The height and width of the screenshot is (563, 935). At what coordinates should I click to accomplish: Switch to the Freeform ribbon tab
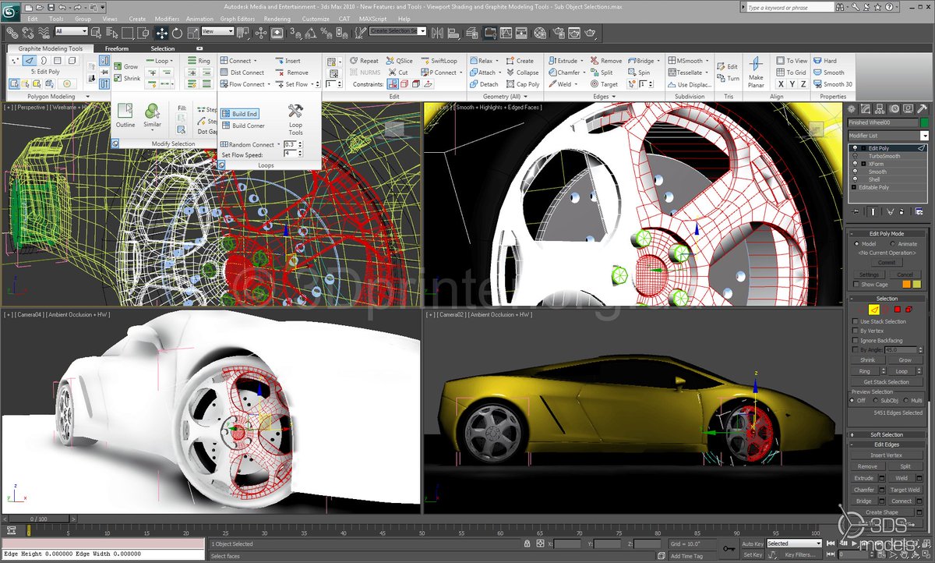tap(117, 48)
